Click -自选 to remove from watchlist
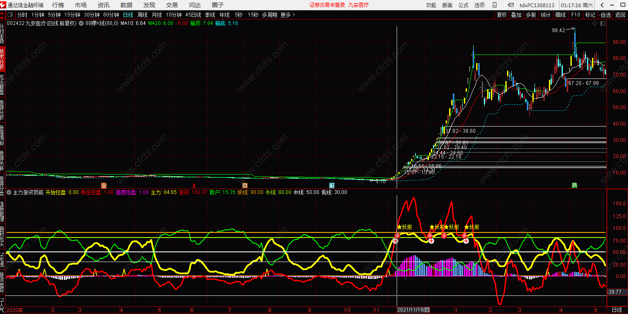The image size is (628, 314). coord(605,15)
